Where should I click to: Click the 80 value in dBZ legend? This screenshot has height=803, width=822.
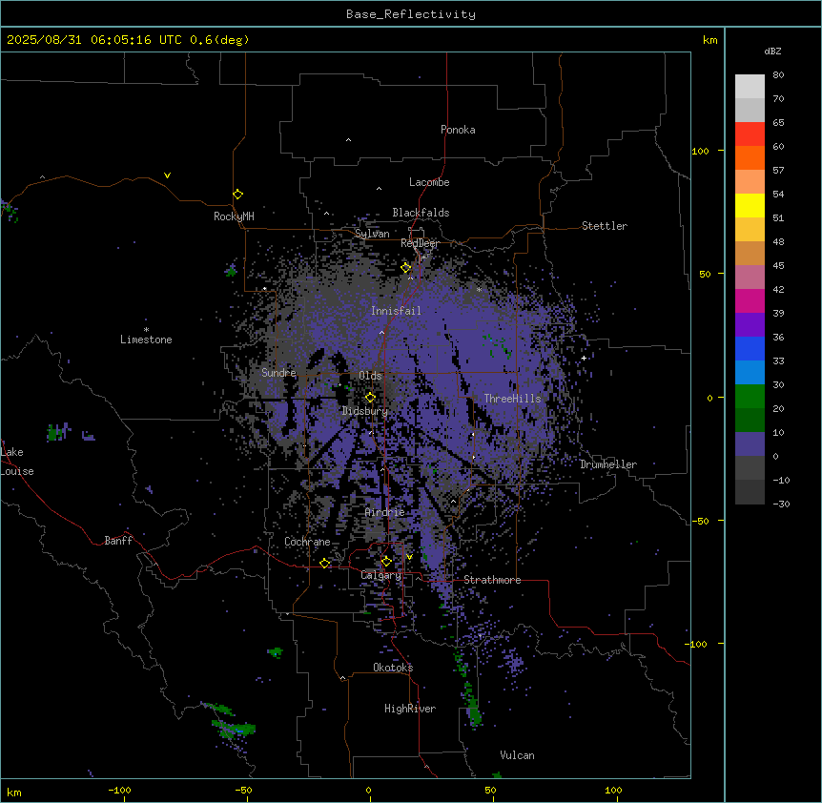coord(778,74)
